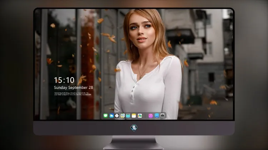Open the Camera app in the dock
268x150 pixels.
163,116
